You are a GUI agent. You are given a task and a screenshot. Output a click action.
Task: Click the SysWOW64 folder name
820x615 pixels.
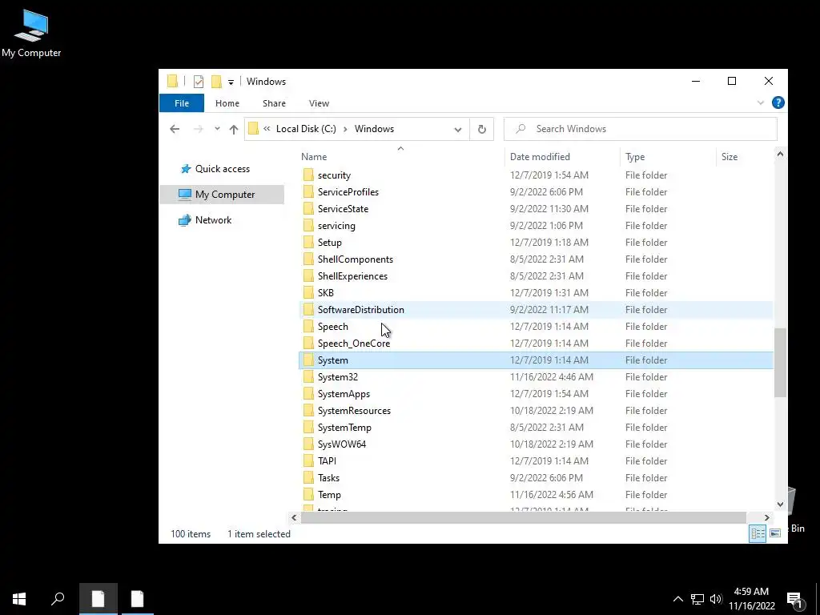(341, 444)
